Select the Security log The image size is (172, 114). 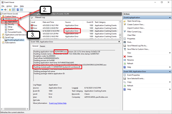(11, 24)
